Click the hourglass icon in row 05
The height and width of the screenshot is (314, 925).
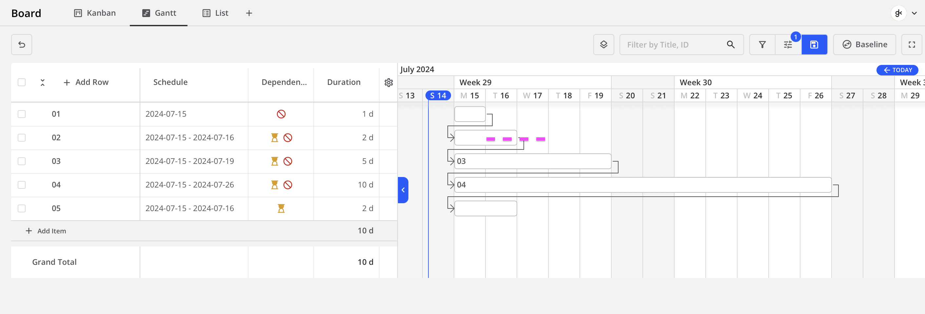(281, 208)
